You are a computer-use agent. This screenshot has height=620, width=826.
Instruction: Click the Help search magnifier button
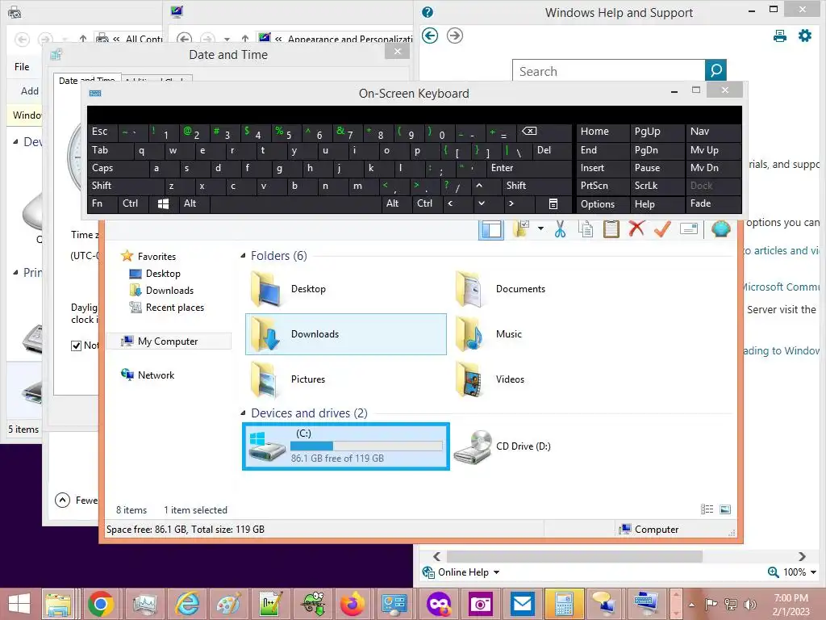point(715,71)
